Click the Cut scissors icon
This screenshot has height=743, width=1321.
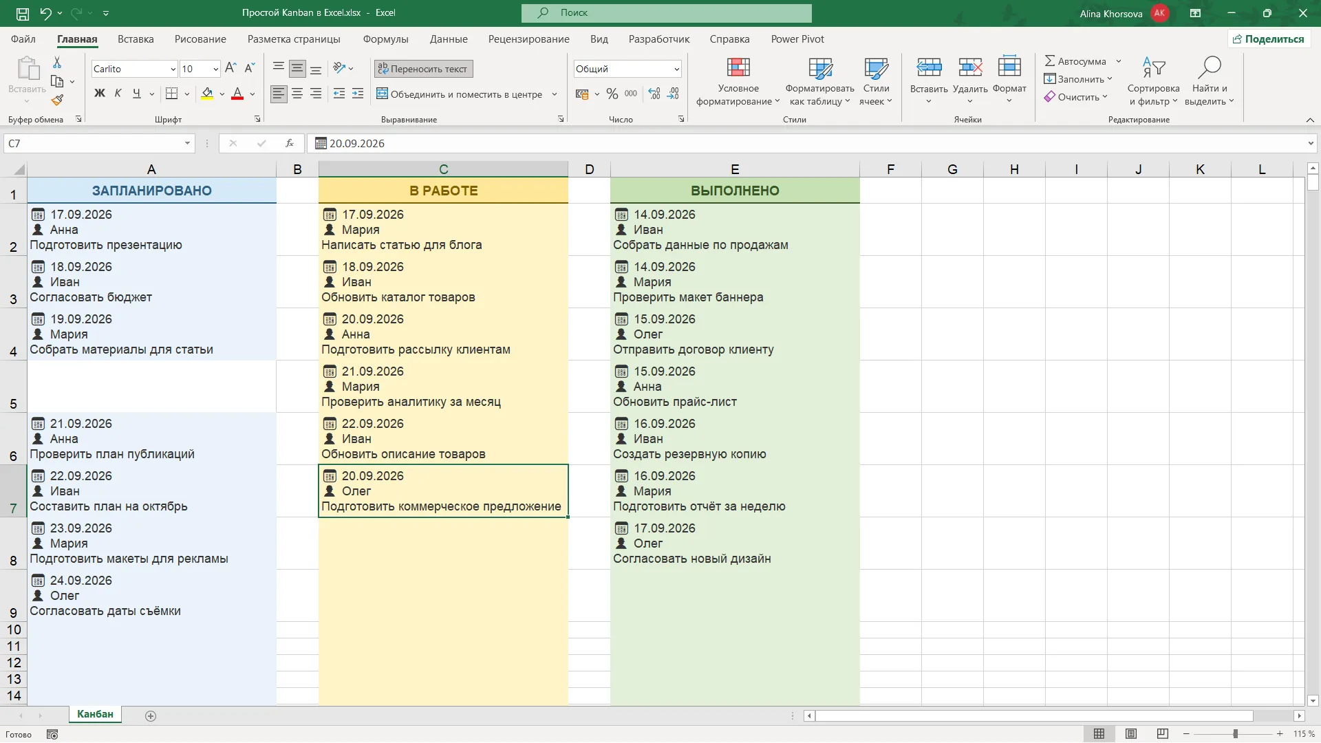click(x=57, y=63)
